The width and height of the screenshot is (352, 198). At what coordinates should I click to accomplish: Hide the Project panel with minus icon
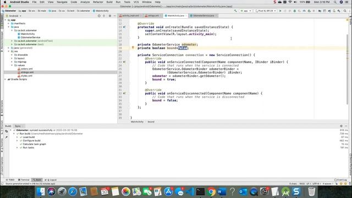click(115, 16)
